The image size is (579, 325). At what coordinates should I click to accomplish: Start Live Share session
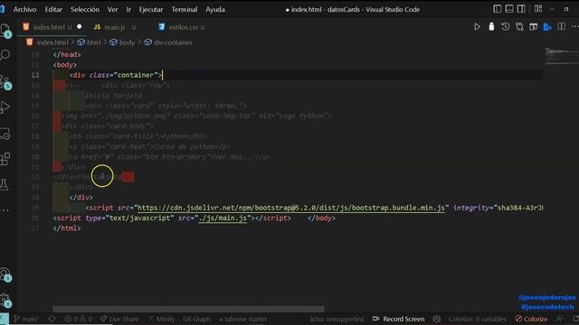click(119, 319)
